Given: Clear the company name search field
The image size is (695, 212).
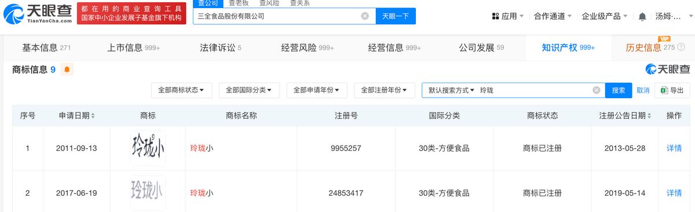Looking at the screenshot, I should 365,16.
